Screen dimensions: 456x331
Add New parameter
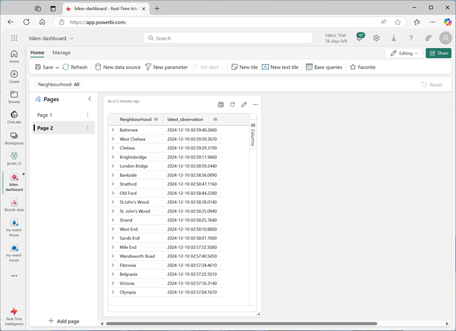(166, 67)
